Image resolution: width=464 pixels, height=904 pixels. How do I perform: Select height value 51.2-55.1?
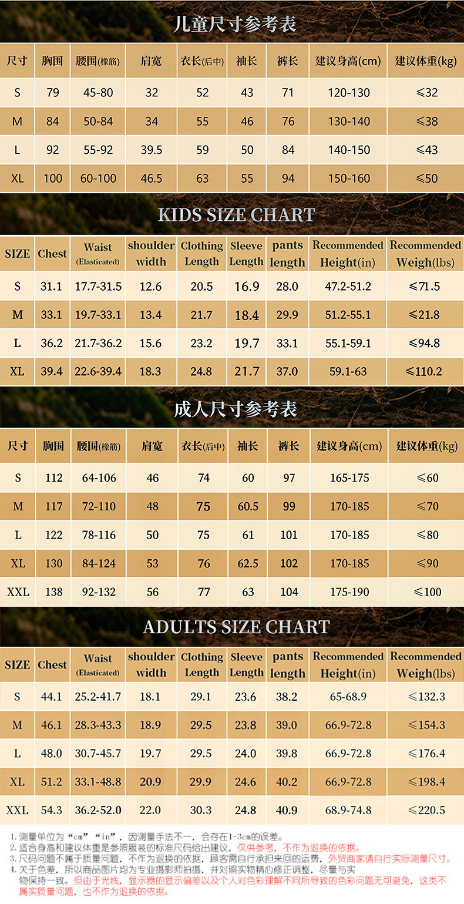pyautogui.click(x=348, y=315)
